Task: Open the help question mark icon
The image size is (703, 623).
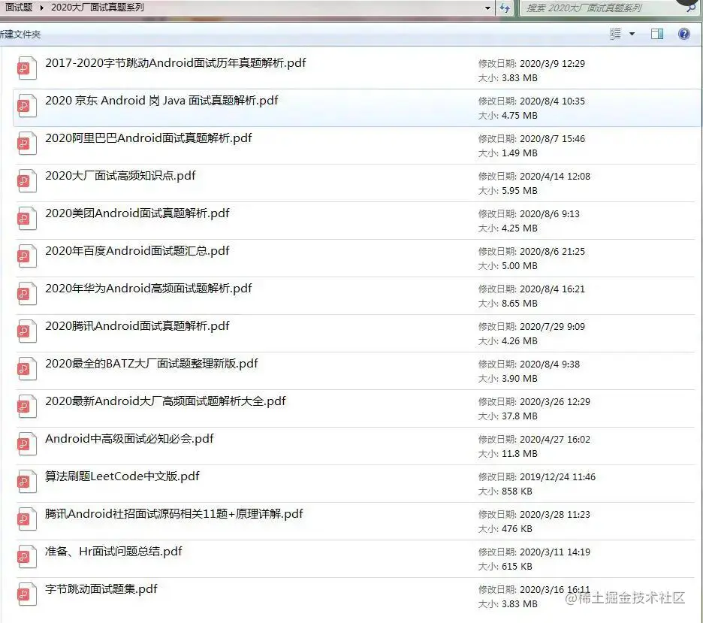Action: (684, 34)
